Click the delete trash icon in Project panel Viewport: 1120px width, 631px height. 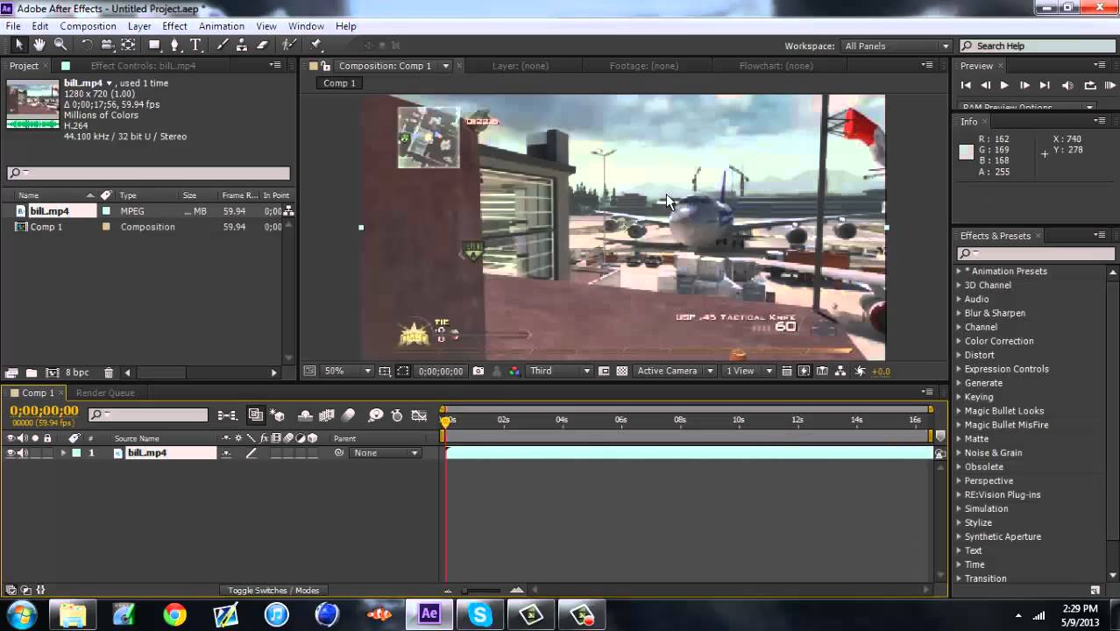point(109,372)
